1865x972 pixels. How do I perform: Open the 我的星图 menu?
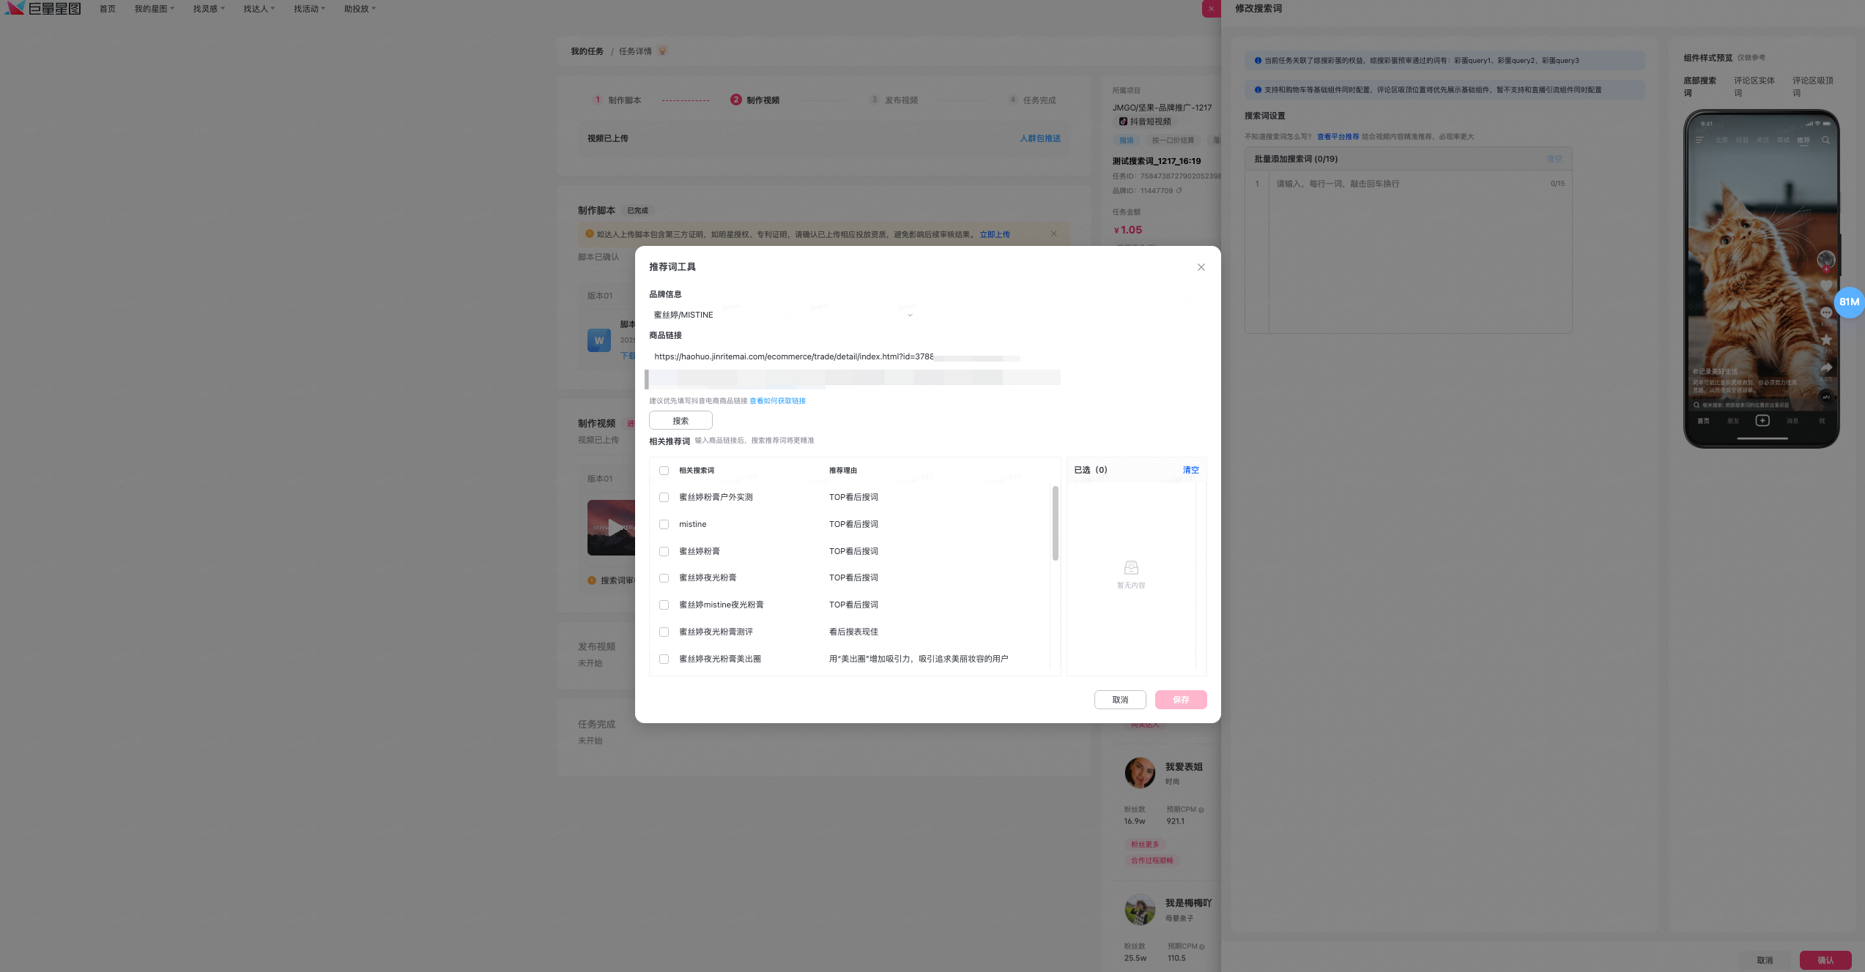tap(154, 9)
